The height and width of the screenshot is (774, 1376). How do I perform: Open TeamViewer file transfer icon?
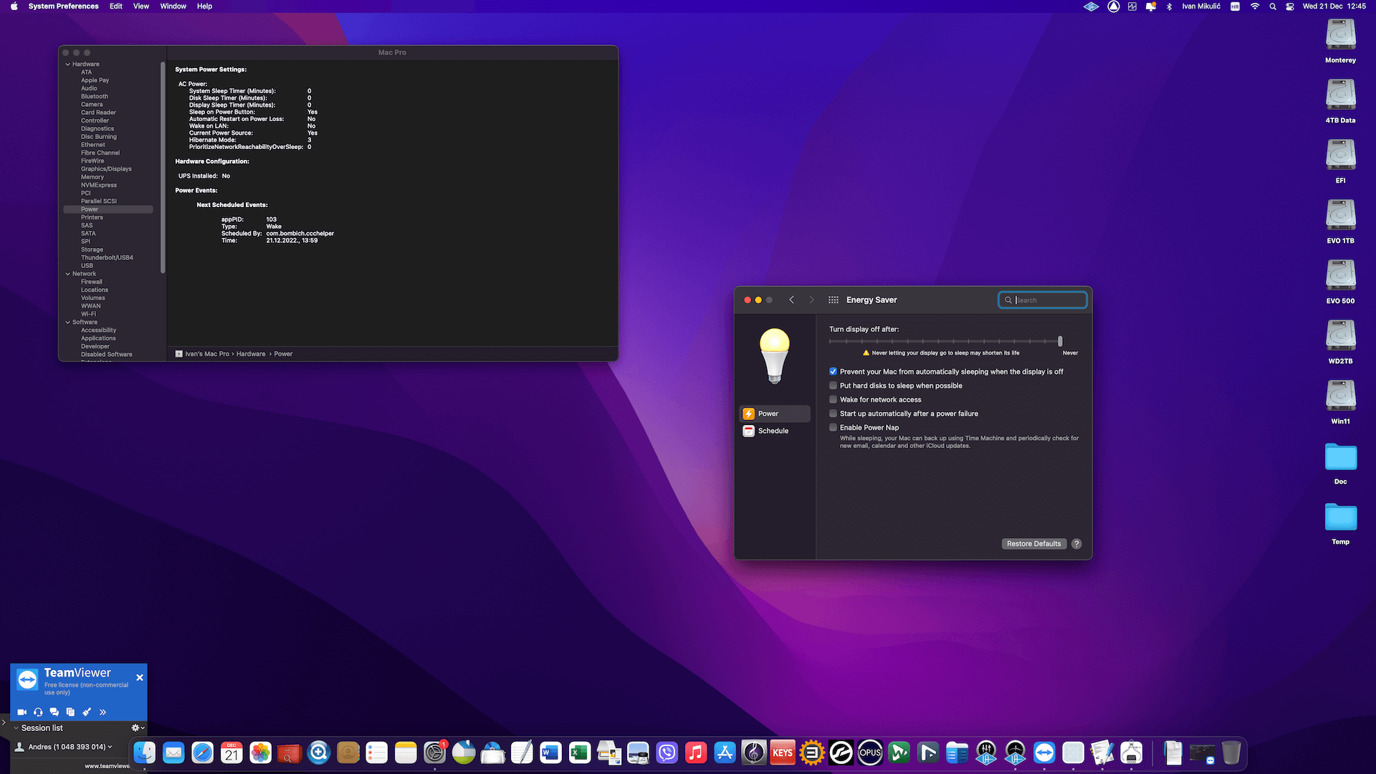(70, 712)
